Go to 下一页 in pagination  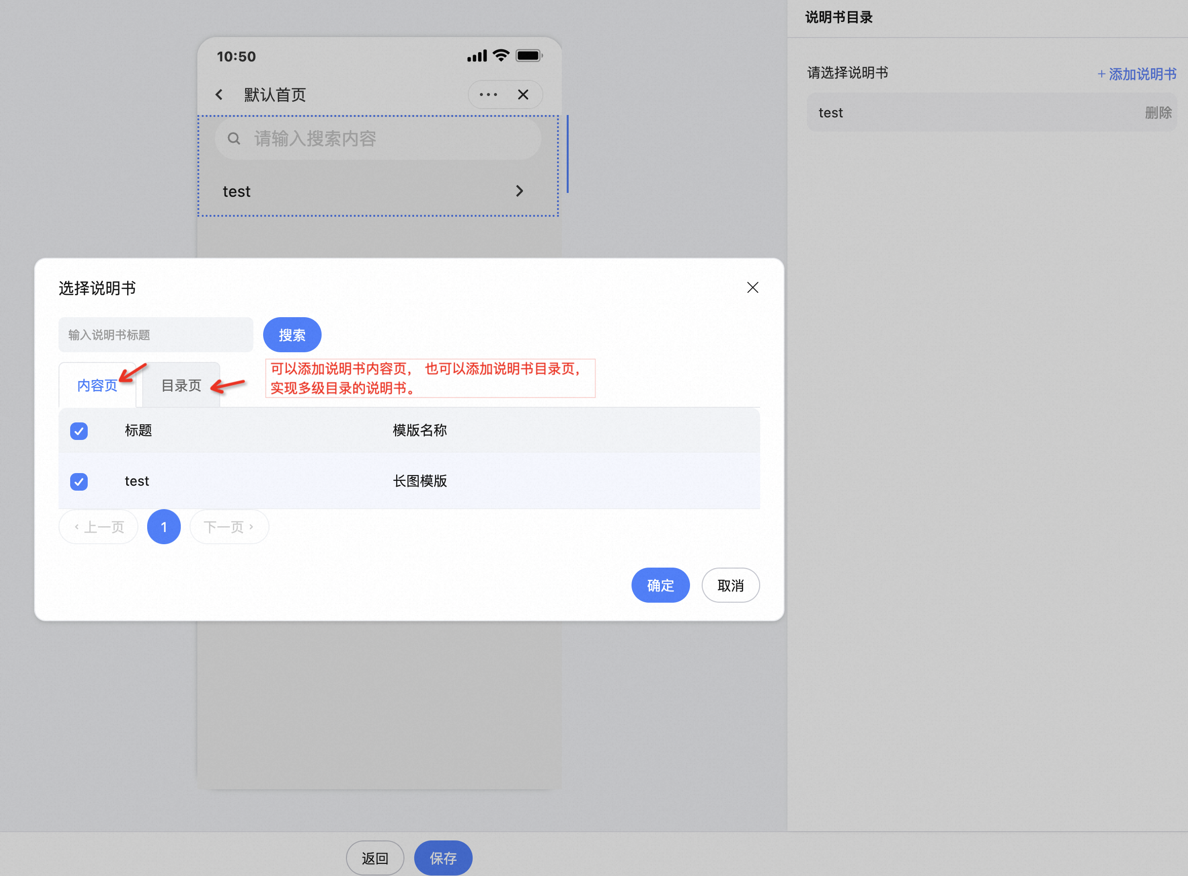coord(229,527)
